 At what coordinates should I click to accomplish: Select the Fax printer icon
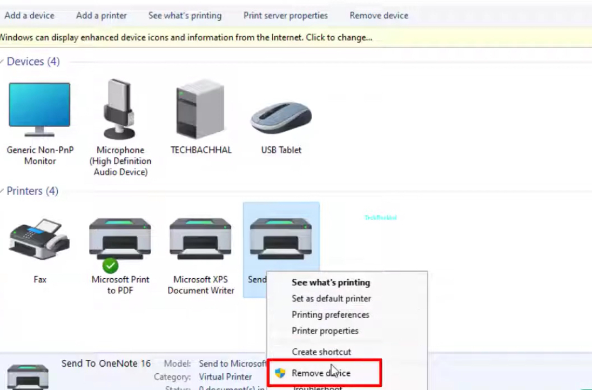click(39, 239)
